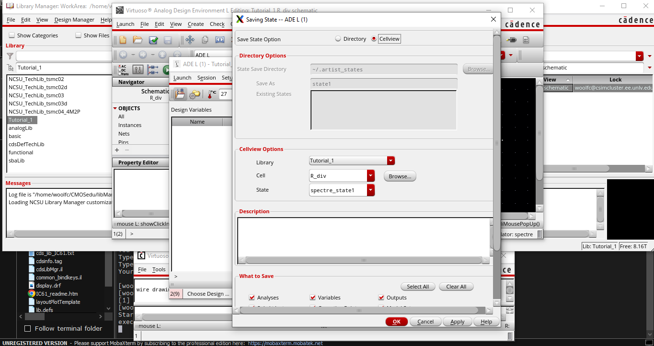Image resolution: width=654 pixels, height=346 pixels.
Task: Select the Cellview radio button
Action: (374, 39)
